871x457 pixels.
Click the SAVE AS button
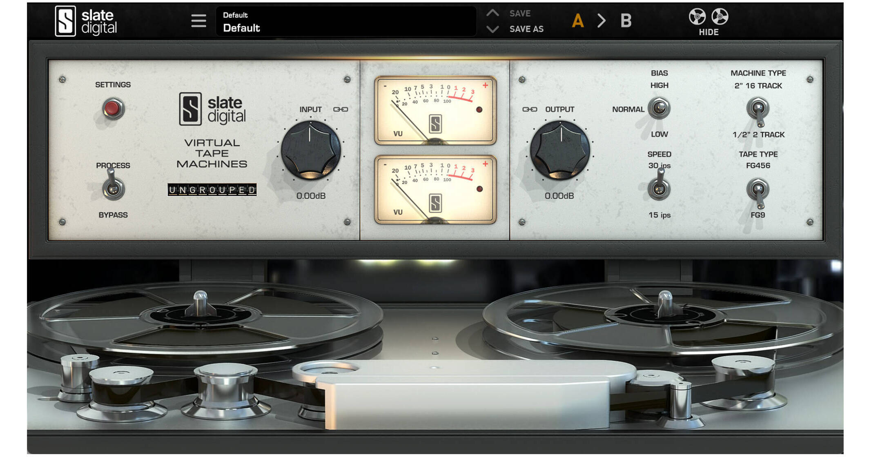[526, 29]
